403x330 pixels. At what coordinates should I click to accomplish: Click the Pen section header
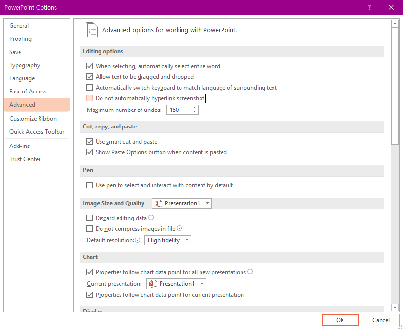[x=232, y=170]
